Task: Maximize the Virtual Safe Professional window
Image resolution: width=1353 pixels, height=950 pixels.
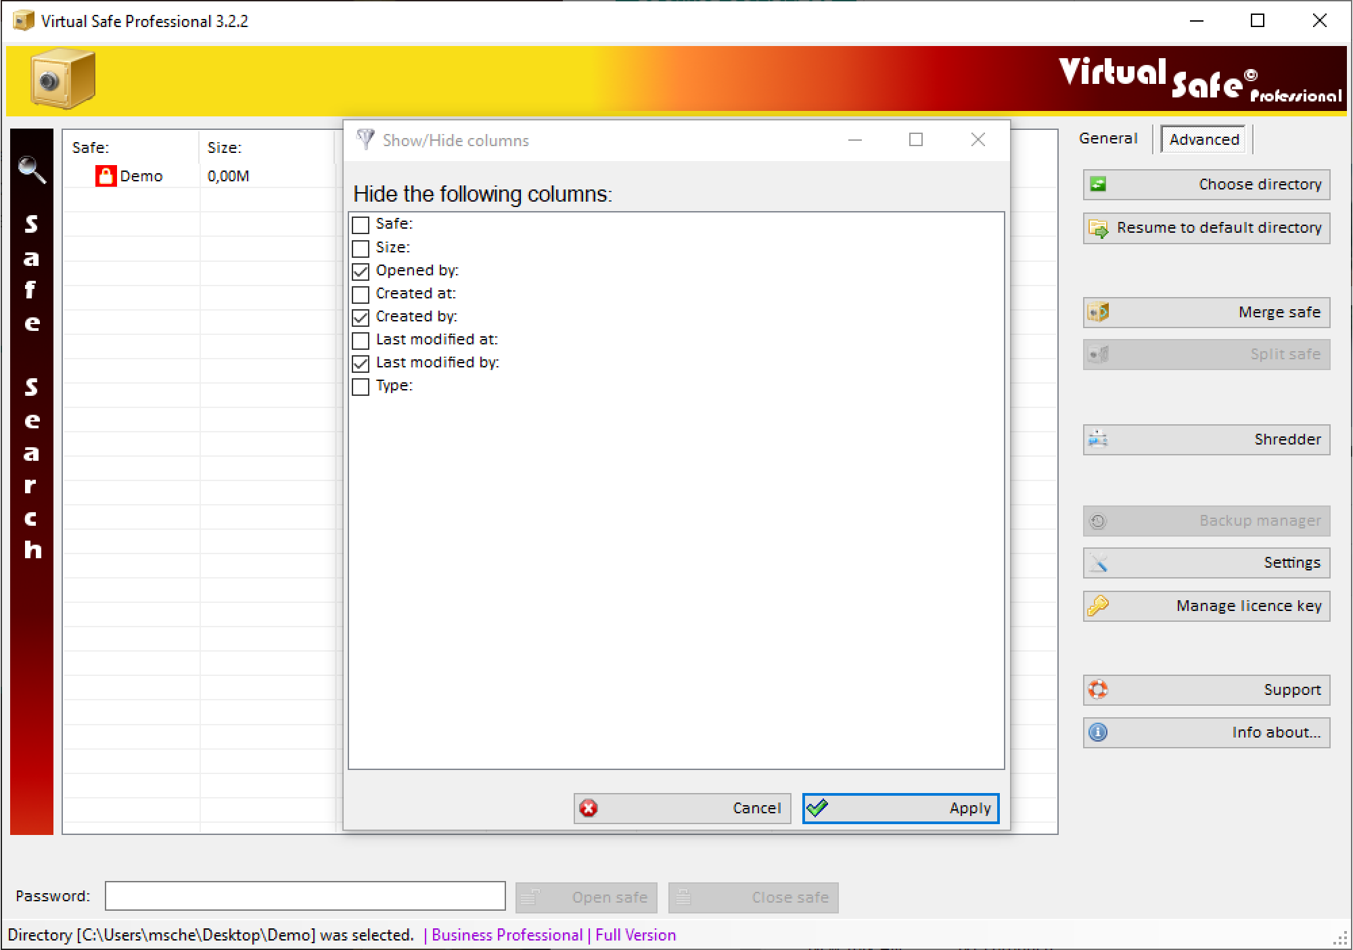Action: click(1258, 20)
